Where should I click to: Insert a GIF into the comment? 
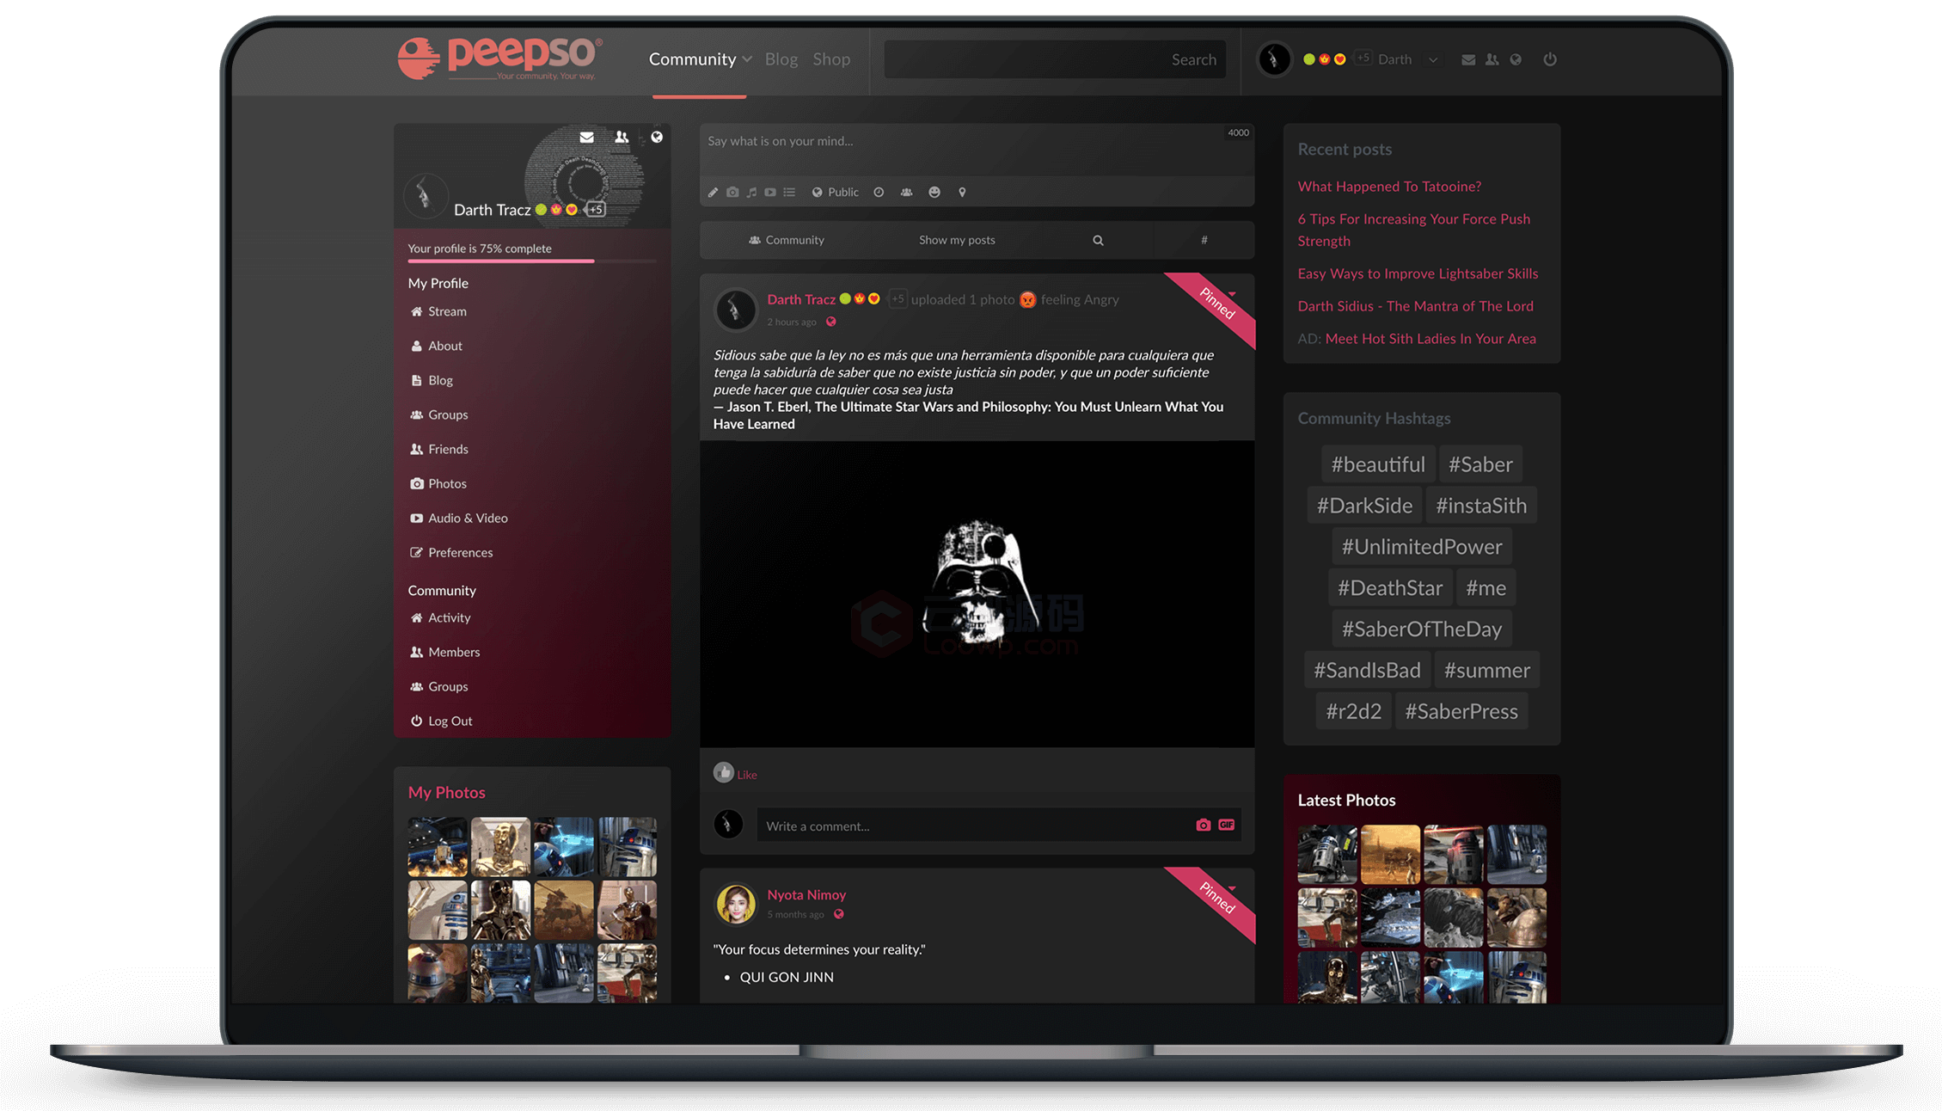[1227, 826]
